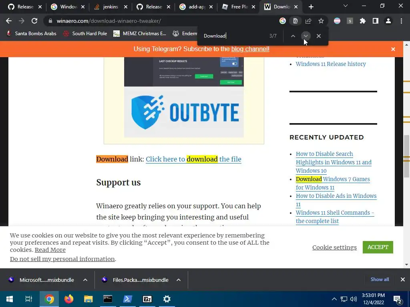Screen dimensions: 410x307
Task: Bookmark this page with the star icon
Action: (321, 21)
